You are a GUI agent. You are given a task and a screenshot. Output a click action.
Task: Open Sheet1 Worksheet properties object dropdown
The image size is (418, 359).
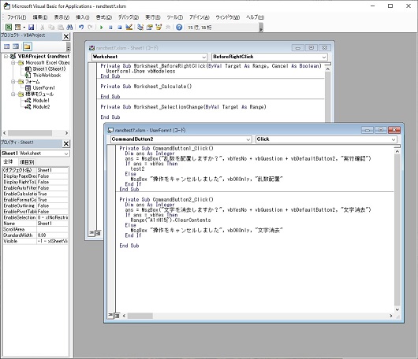point(65,154)
